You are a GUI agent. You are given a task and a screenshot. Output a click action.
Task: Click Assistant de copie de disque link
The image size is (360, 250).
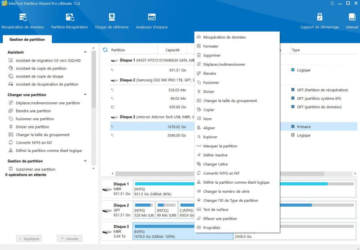click(x=39, y=76)
